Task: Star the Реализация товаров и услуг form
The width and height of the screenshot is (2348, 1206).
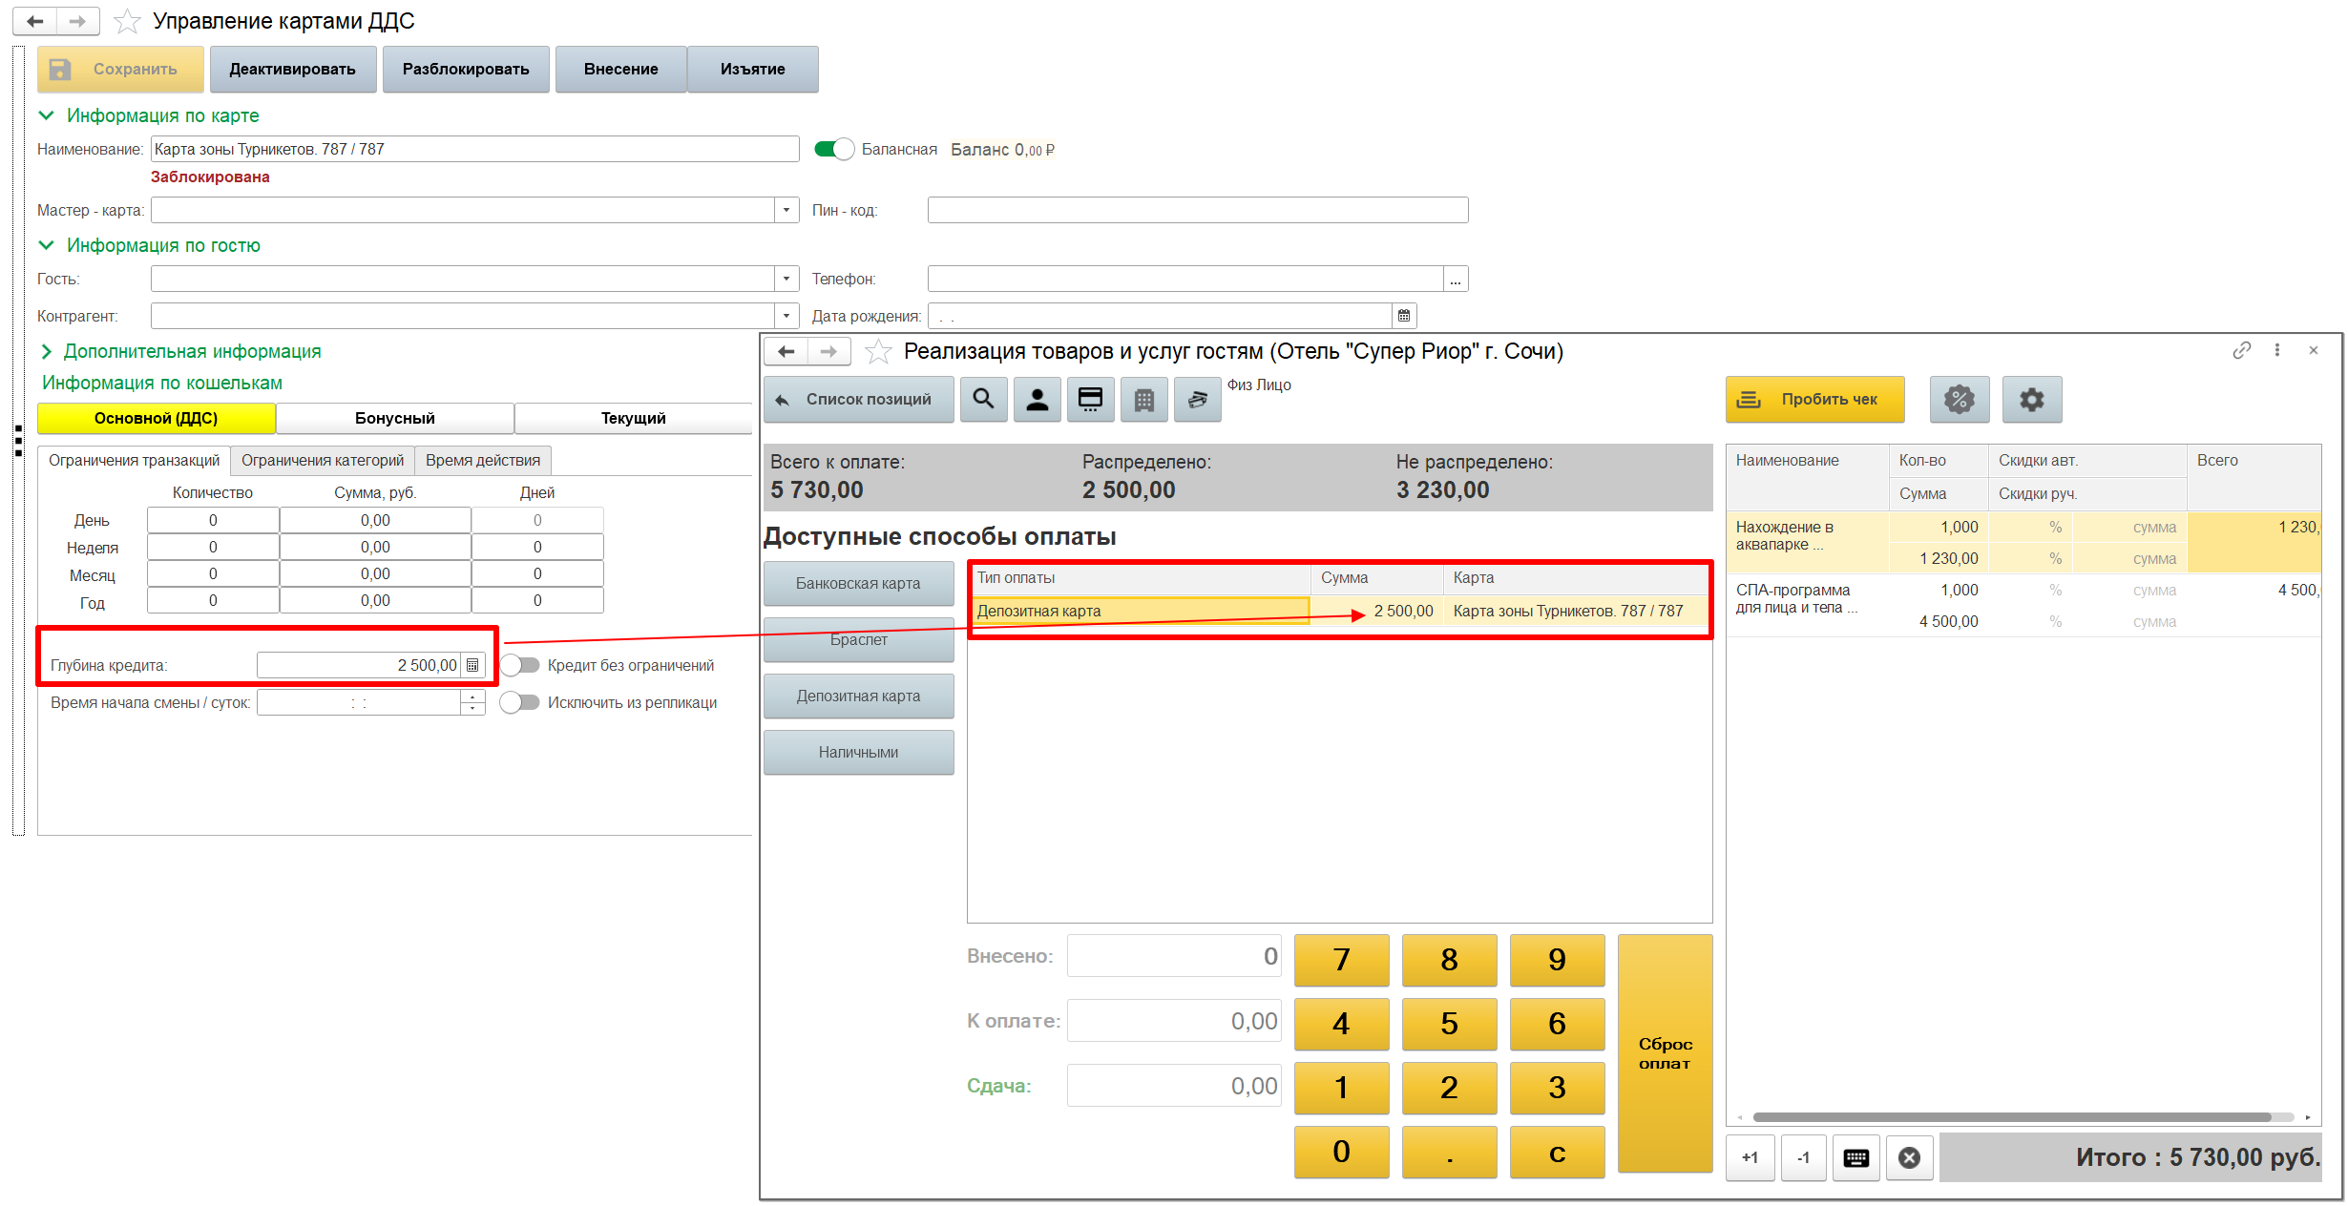Action: [878, 352]
